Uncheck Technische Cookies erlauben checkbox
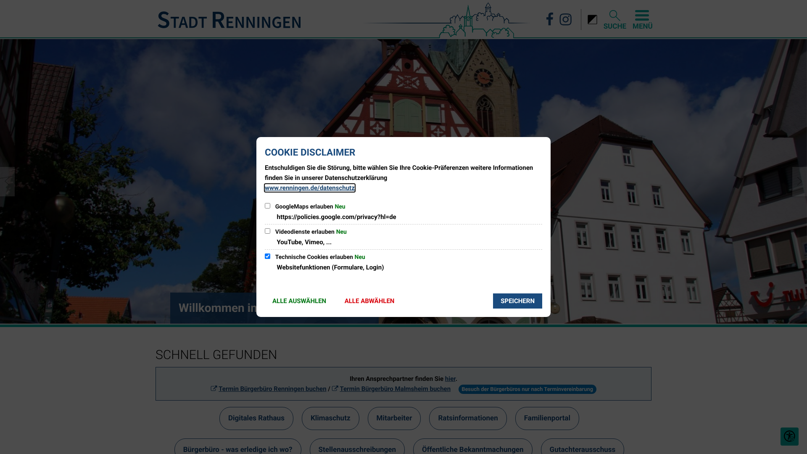 (267, 256)
